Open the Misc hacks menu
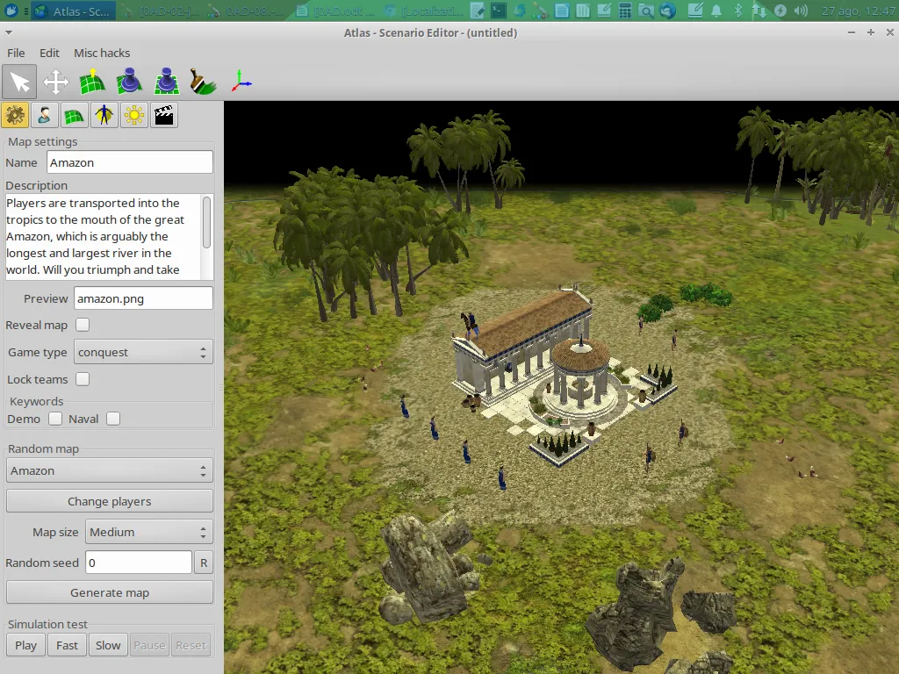The width and height of the screenshot is (899, 674). coord(102,53)
